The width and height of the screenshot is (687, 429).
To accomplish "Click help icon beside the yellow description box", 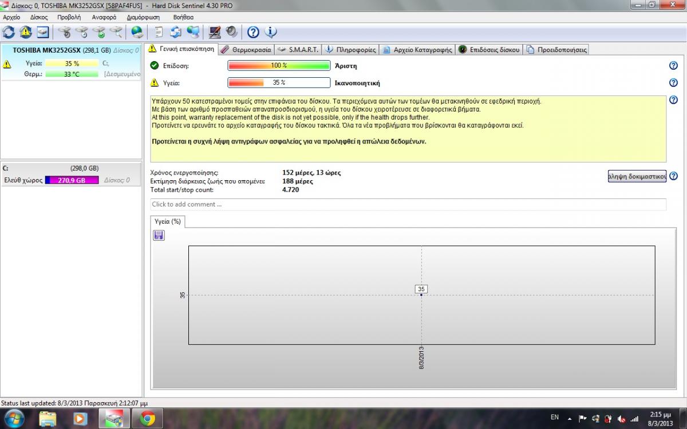I will 673,100.
